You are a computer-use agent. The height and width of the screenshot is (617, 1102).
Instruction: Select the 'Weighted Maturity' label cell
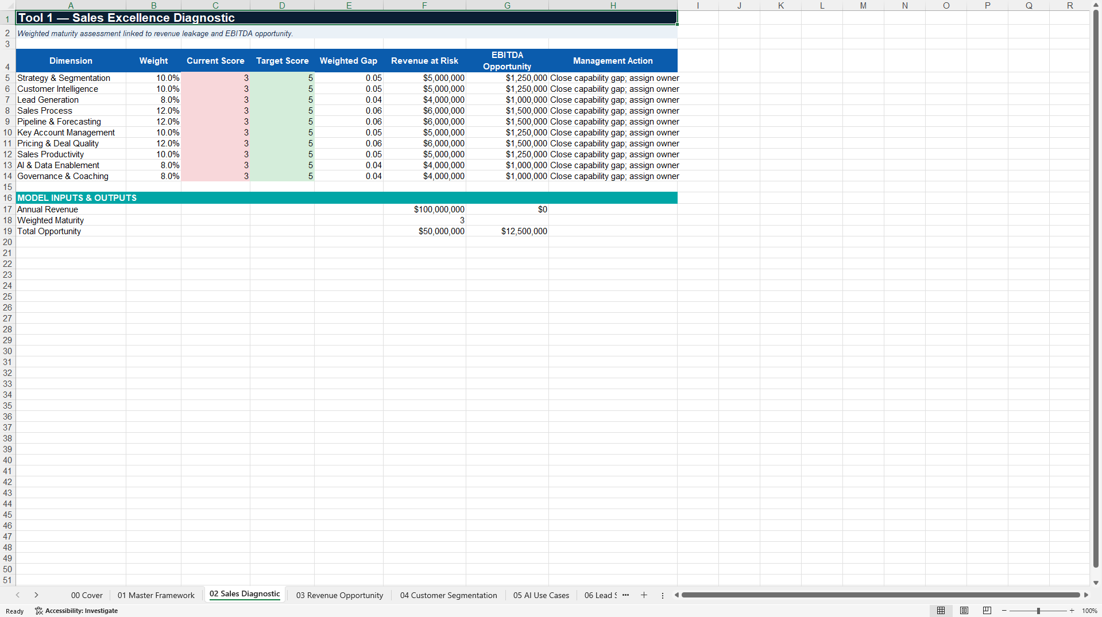pos(71,220)
